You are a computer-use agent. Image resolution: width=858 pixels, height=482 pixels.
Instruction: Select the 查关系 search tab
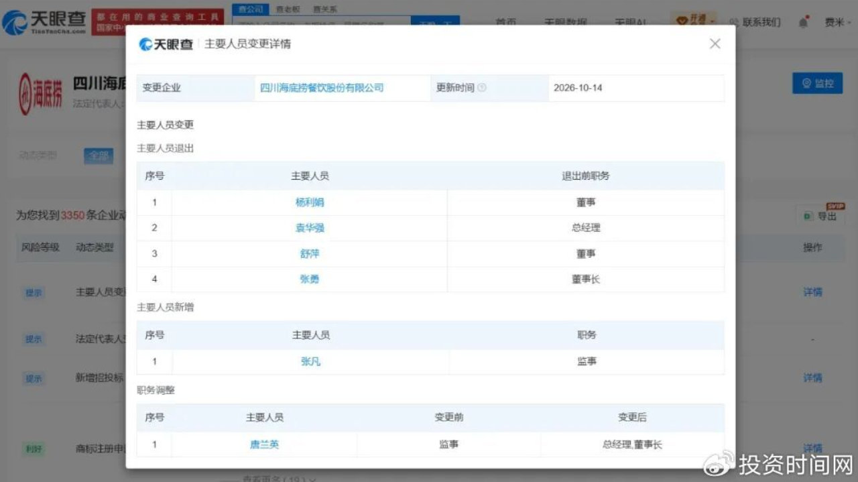click(x=325, y=9)
